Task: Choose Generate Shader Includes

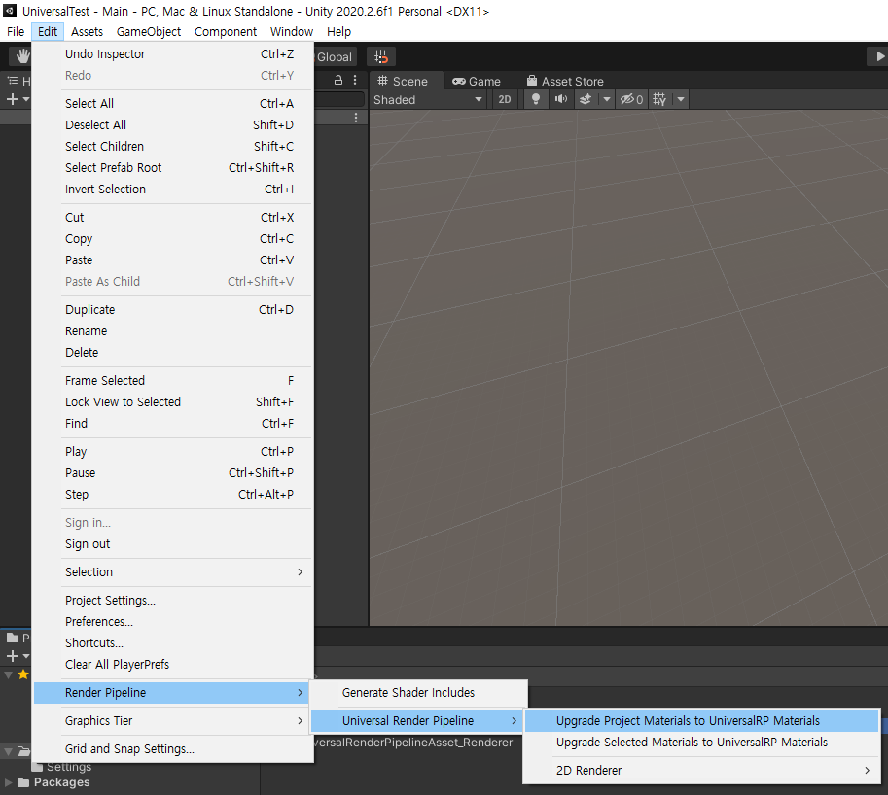Action: [418, 693]
